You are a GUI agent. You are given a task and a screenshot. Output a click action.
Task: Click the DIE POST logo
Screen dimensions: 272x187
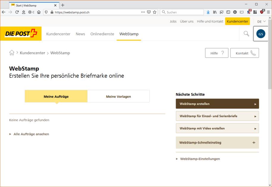pyautogui.click(x=19, y=34)
